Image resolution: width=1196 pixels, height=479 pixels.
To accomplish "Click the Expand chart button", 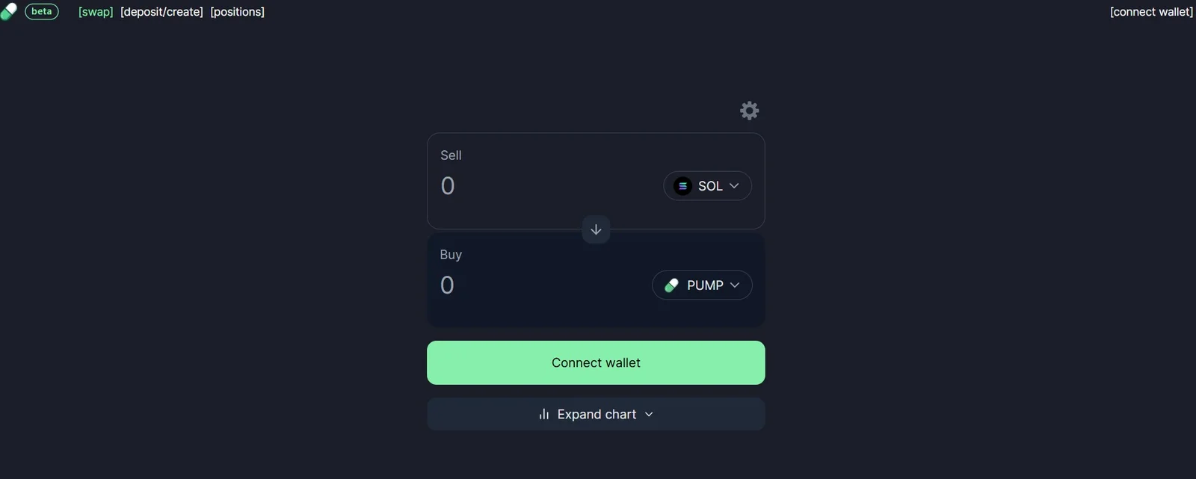I will pyautogui.click(x=596, y=414).
